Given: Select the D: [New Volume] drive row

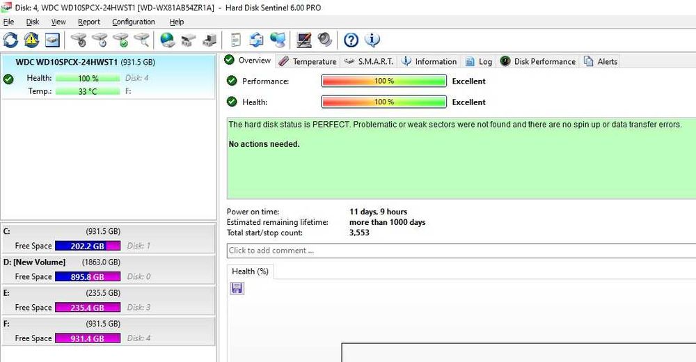Looking at the screenshot, I should point(109,262).
